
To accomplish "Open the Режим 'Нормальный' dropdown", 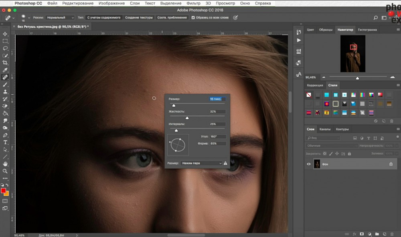I will coord(60,18).
